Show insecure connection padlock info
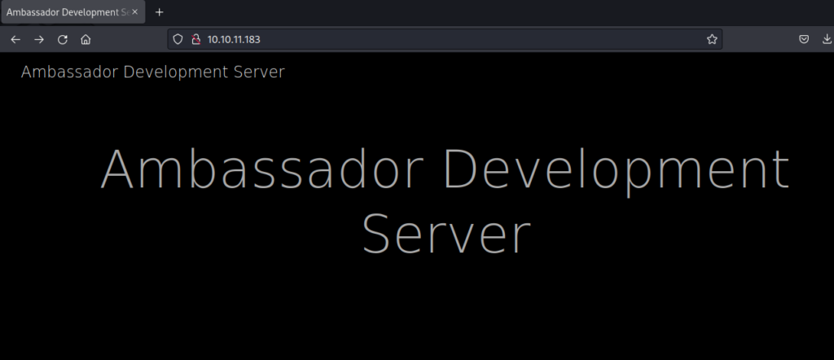Viewport: 834px width, 360px height. coord(195,39)
